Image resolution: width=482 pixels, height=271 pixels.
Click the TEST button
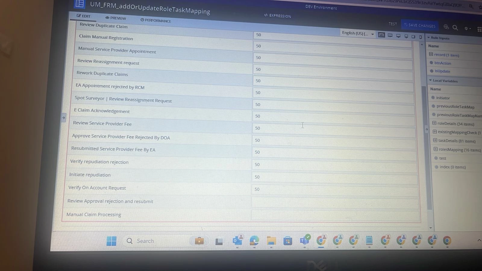point(393,24)
